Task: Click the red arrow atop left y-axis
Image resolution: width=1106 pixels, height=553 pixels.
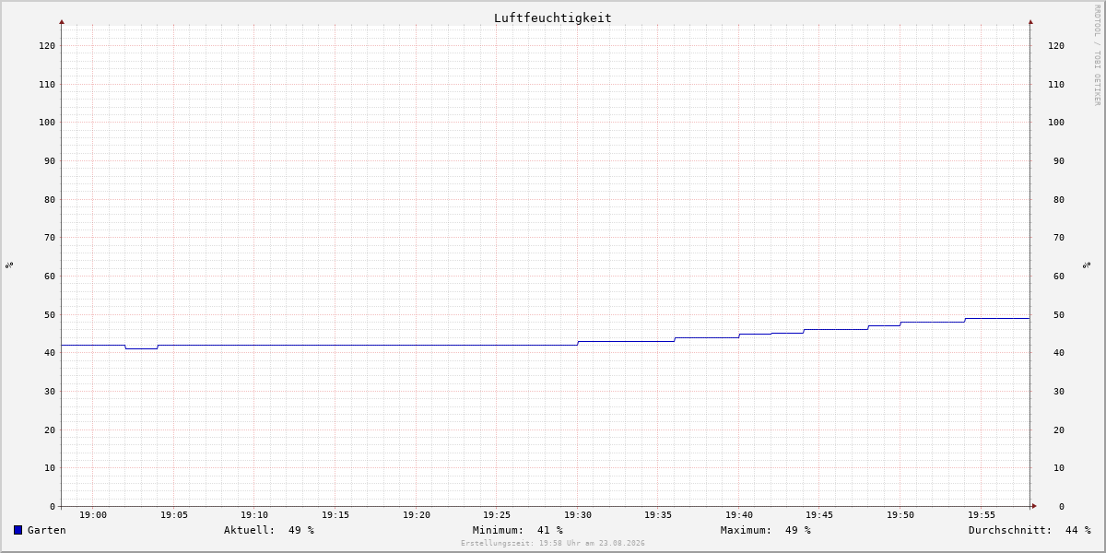Action: pos(62,21)
